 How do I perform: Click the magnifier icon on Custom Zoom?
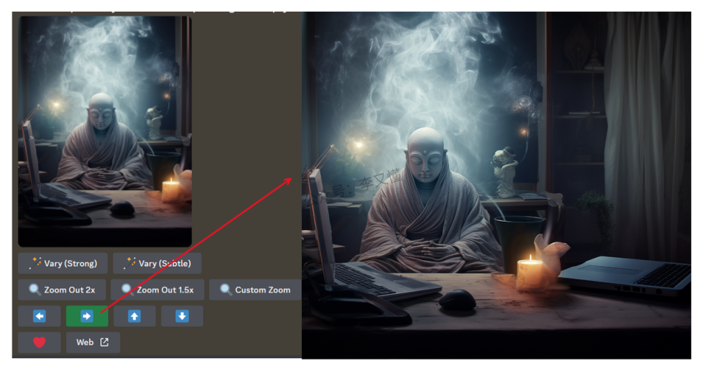point(225,290)
